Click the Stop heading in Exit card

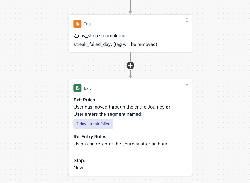pyautogui.click(x=79, y=160)
